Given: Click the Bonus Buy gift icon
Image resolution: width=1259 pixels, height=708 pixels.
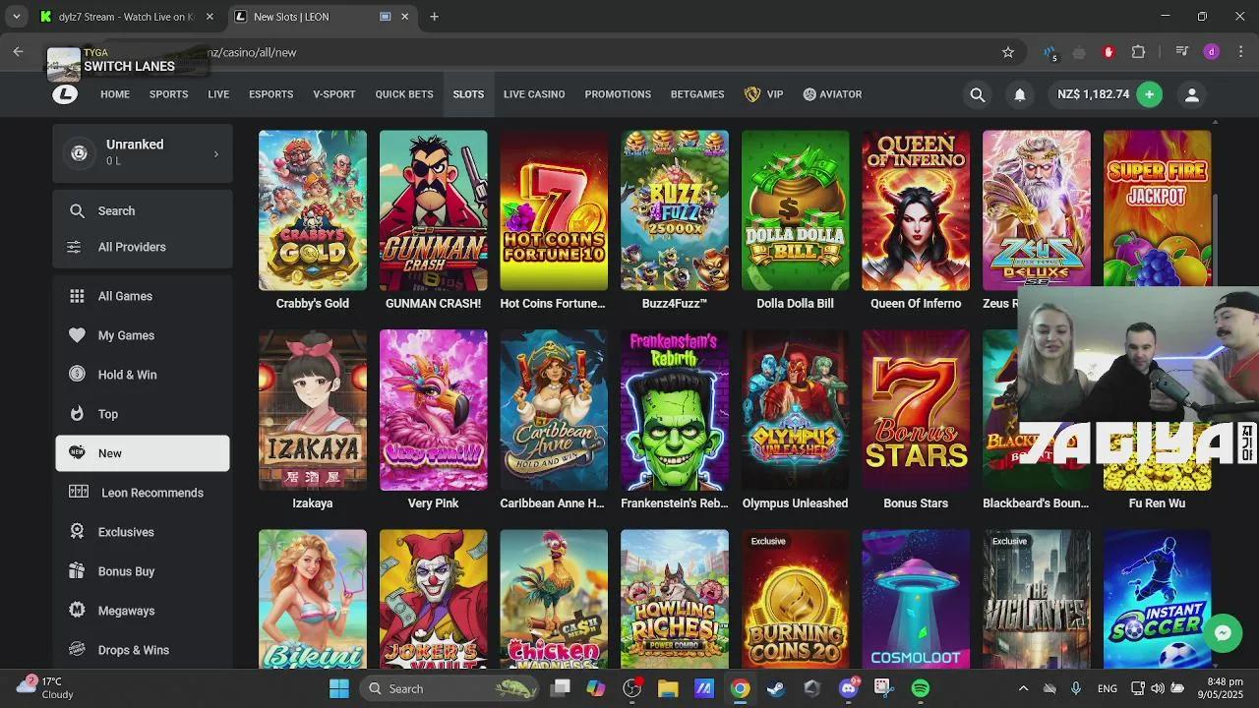Looking at the screenshot, I should tap(77, 571).
